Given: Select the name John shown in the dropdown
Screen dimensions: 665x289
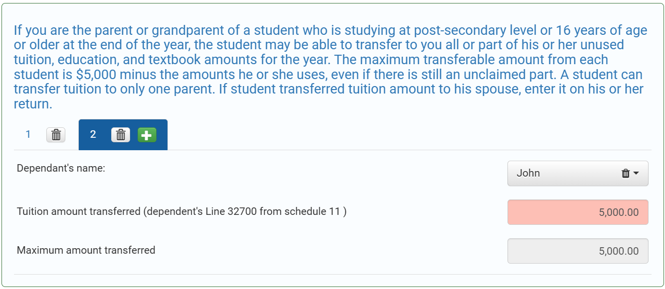Looking at the screenshot, I should tap(528, 174).
